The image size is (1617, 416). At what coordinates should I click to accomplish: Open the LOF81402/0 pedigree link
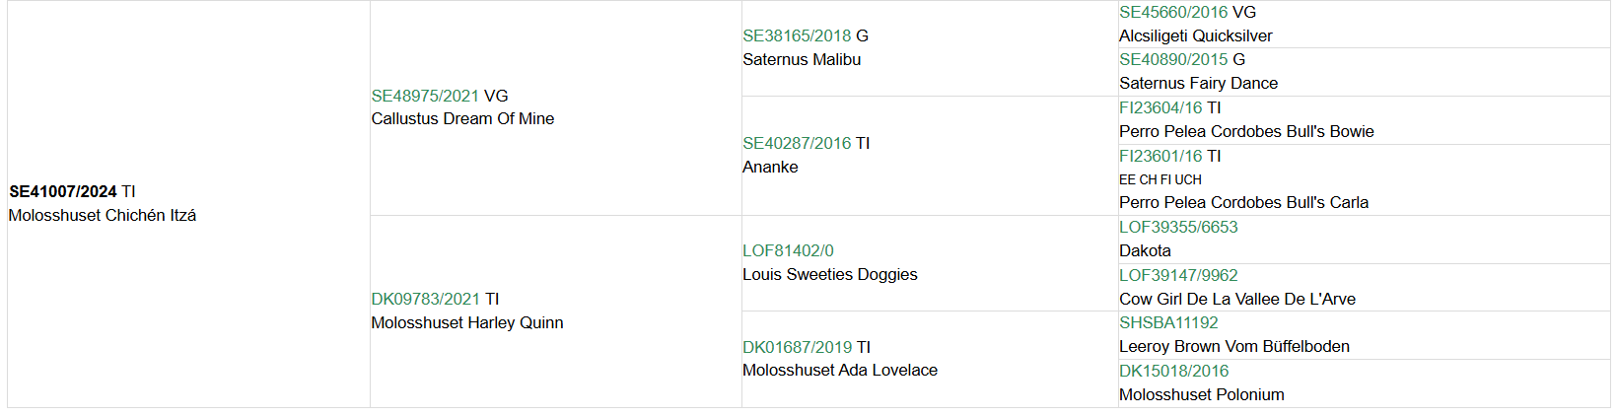(x=788, y=250)
